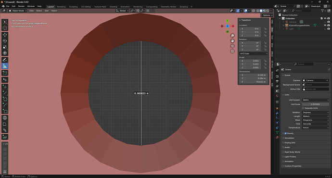Open the Object Mode selector
The image size is (332, 178).
(18, 11)
